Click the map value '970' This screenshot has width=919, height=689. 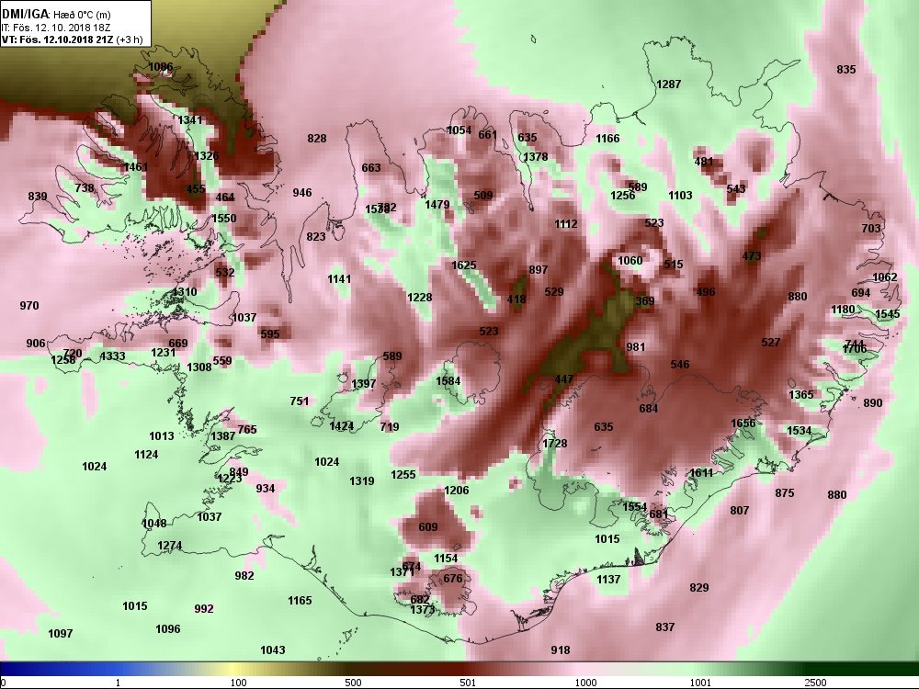click(x=29, y=306)
